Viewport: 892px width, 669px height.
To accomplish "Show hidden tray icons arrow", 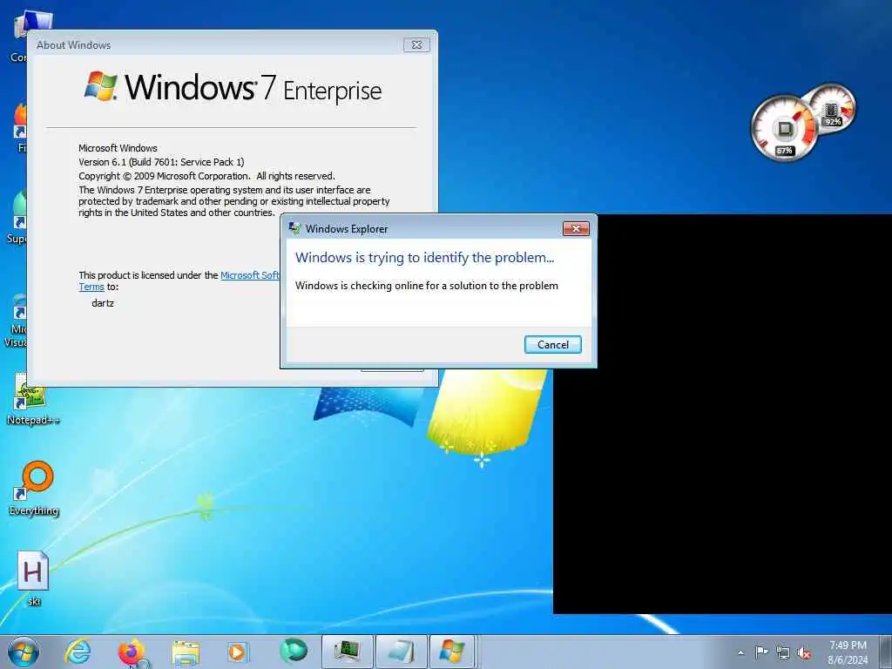I will [x=740, y=652].
